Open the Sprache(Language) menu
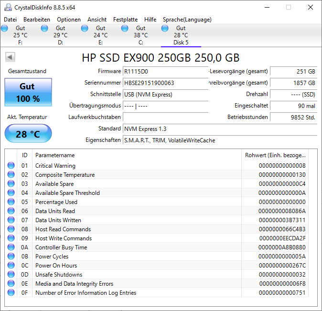 (x=187, y=20)
